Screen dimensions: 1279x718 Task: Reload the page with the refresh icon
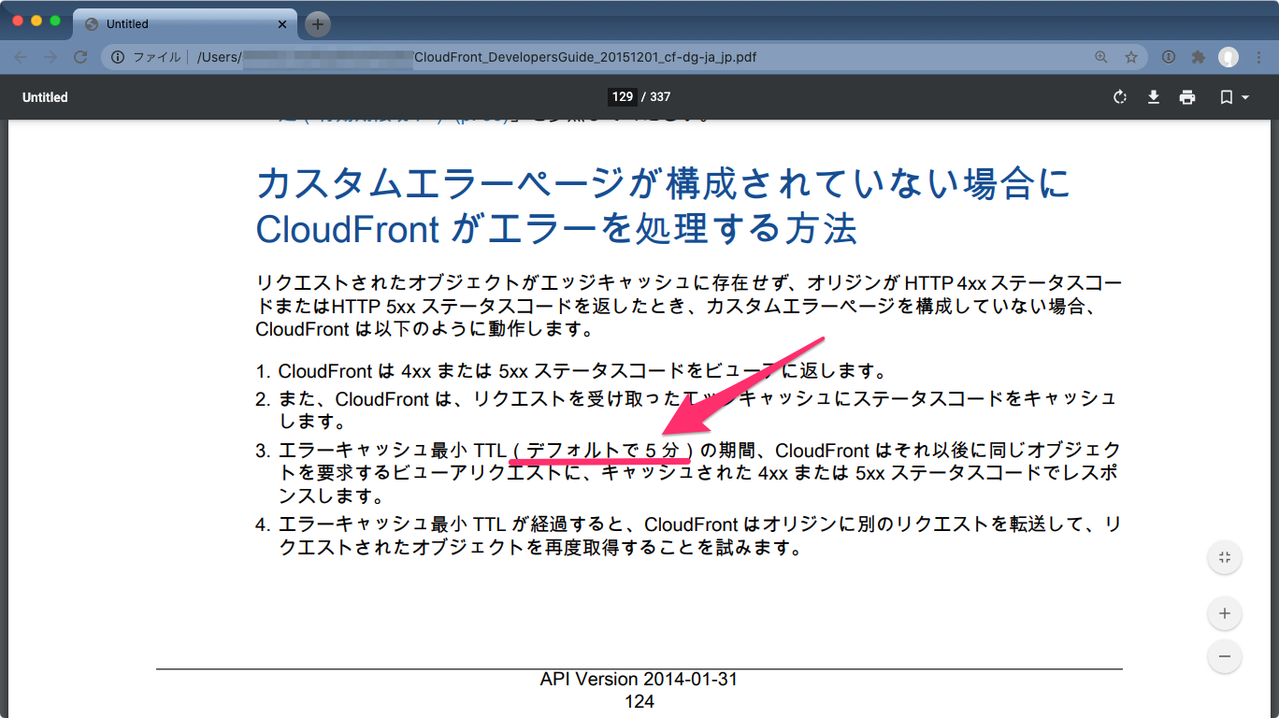(80, 57)
